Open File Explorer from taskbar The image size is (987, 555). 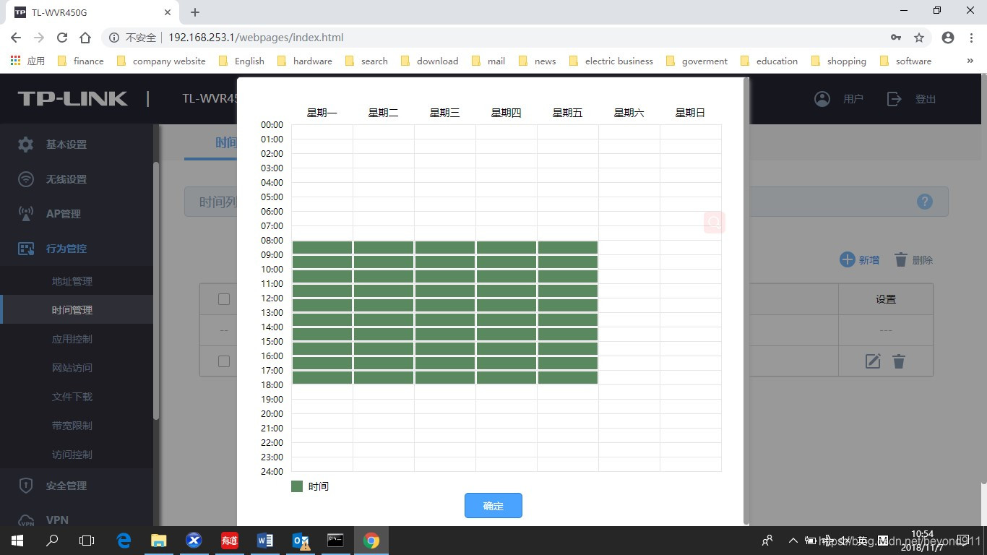tap(158, 541)
